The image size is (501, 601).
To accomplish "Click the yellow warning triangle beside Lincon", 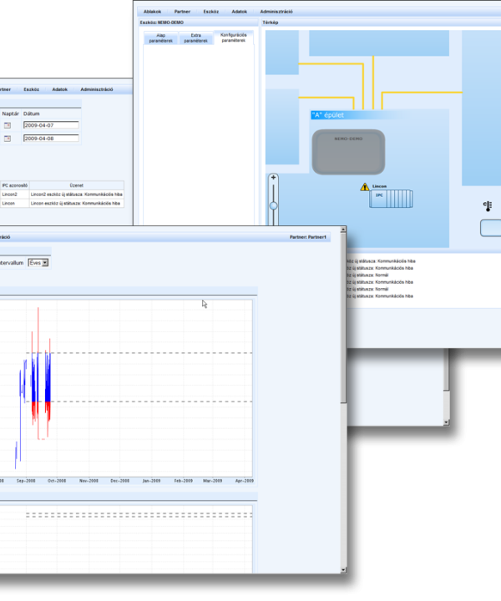I will pos(364,189).
